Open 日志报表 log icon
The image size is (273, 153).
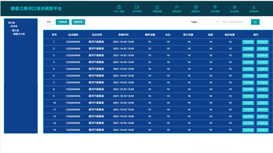[x=234, y=7]
